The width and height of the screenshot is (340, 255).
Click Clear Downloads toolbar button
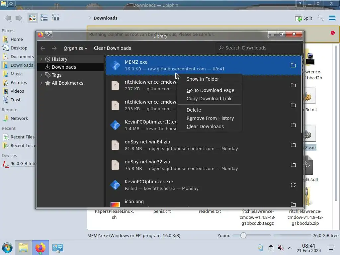click(112, 48)
